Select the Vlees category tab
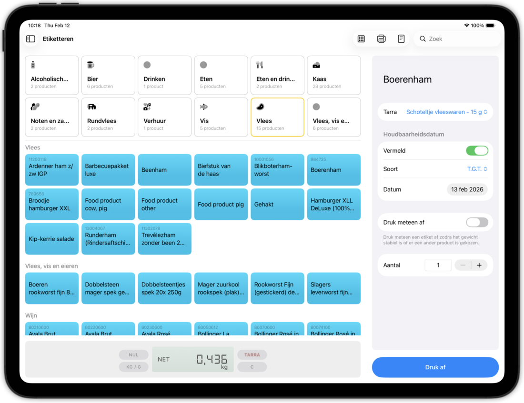The image size is (524, 403). 277,117
